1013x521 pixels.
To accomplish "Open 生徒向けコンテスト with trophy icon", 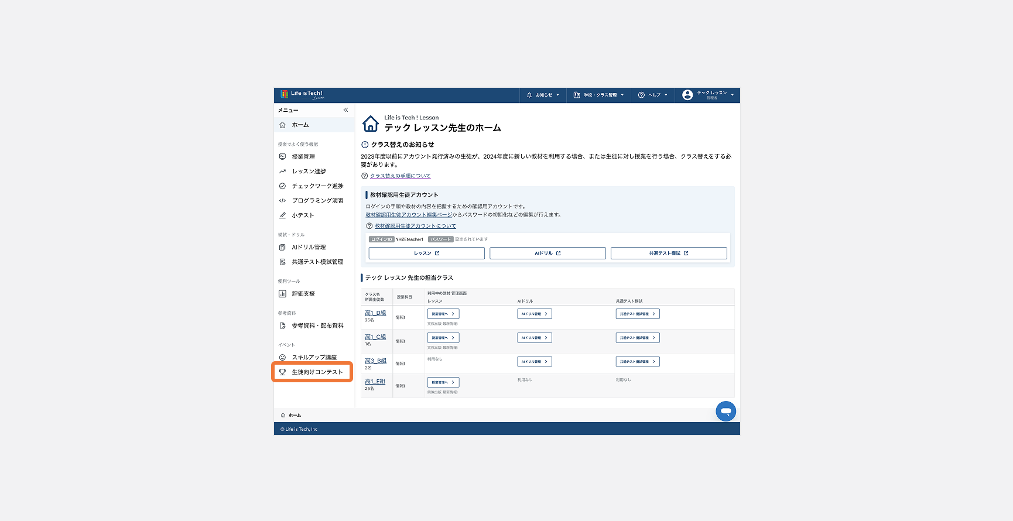I will [x=312, y=372].
